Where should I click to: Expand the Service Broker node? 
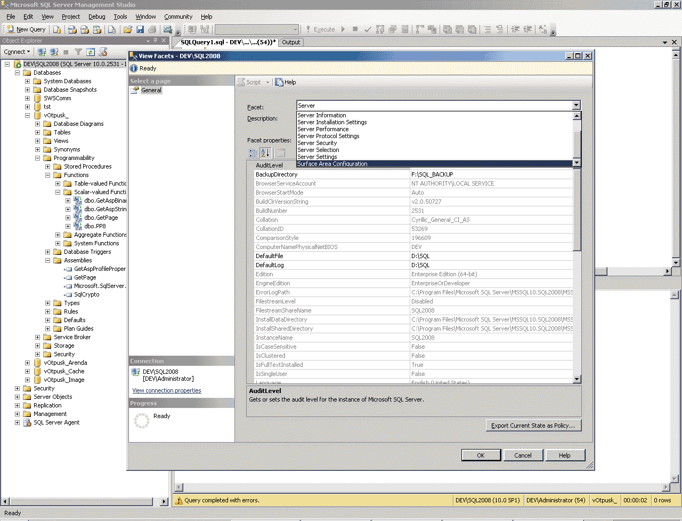click(x=37, y=337)
